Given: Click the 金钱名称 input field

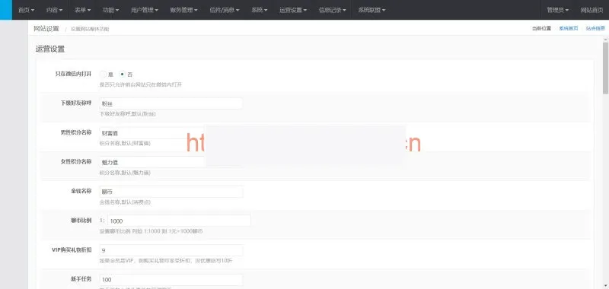Looking at the screenshot, I should pos(171,192).
